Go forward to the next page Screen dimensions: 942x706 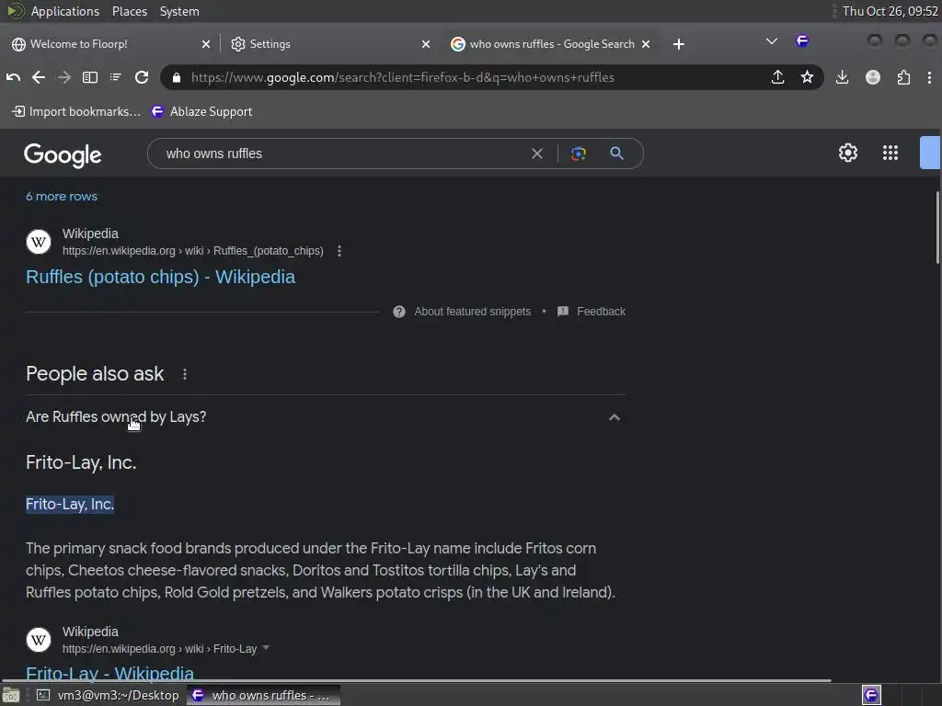[x=64, y=77]
